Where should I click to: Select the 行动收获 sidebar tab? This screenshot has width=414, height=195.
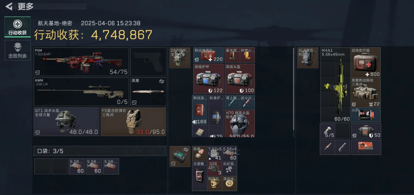[x=17, y=27]
